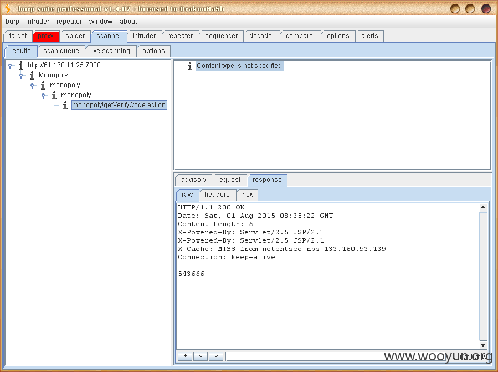The width and height of the screenshot is (498, 372).
Task: Click the response scrollbar up arrow
Action: pos(483,208)
